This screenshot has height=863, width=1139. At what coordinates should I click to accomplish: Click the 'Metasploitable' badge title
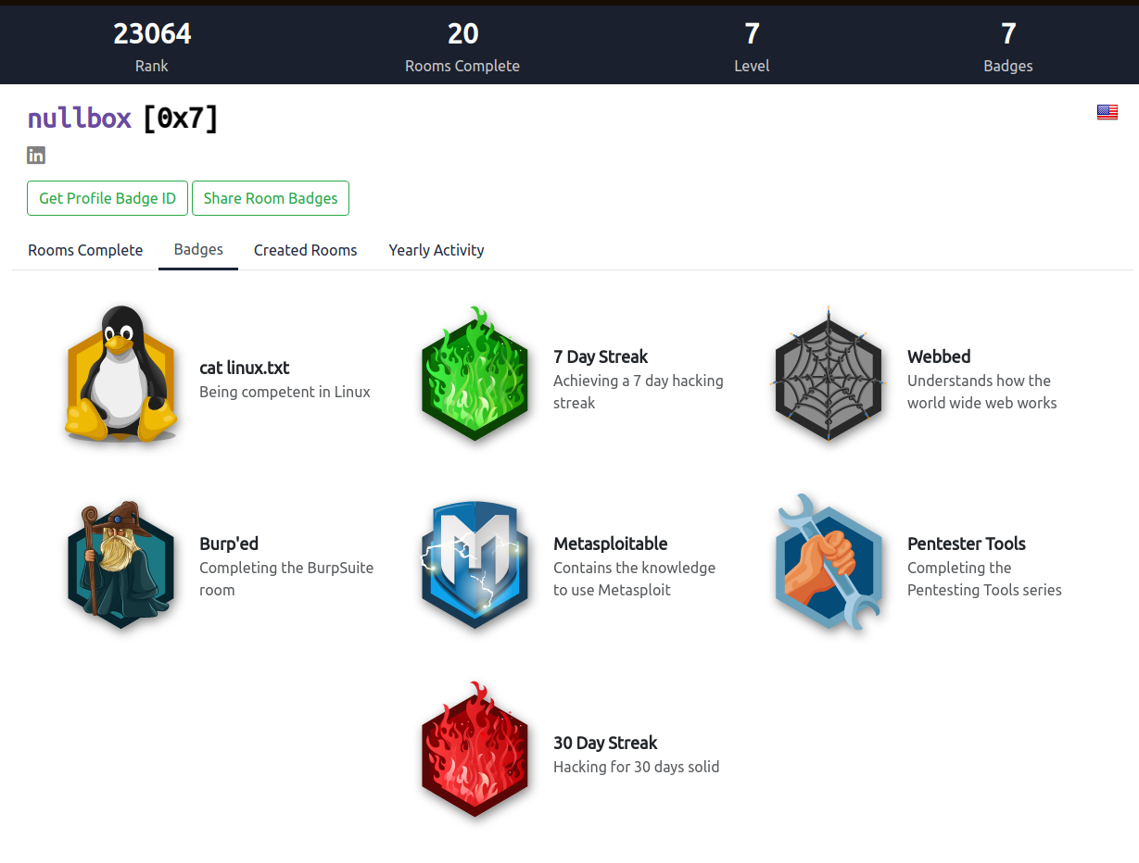click(x=611, y=544)
